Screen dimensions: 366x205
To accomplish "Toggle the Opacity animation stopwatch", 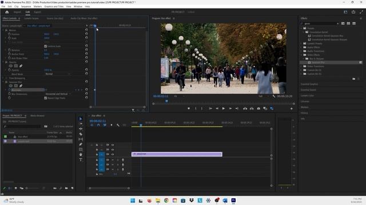I will point(9,70).
